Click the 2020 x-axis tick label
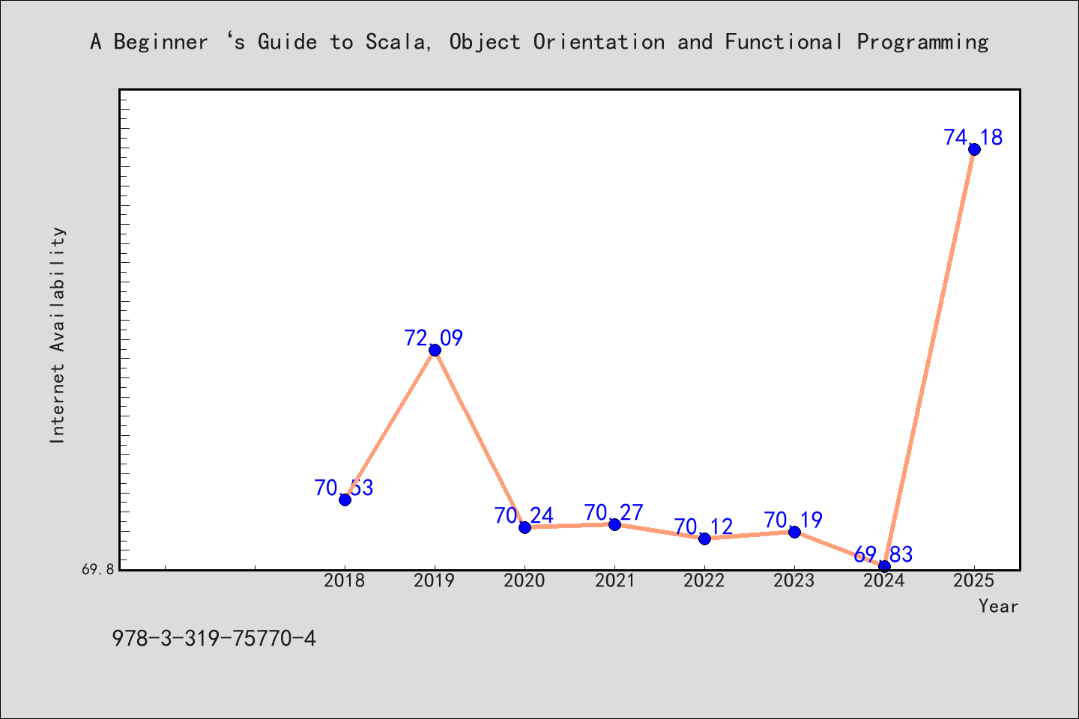 (525, 581)
